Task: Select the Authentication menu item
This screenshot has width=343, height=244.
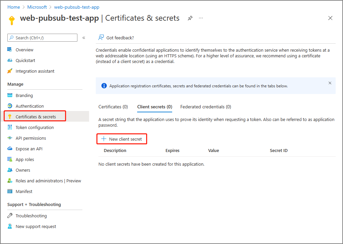Action: coord(29,106)
